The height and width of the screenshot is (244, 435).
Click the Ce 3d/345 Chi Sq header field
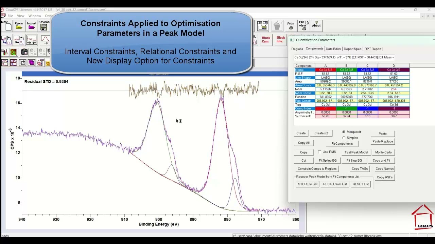(x=344, y=57)
